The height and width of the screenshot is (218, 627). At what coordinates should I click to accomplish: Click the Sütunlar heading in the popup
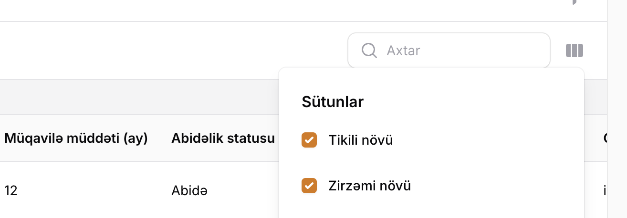(x=333, y=102)
